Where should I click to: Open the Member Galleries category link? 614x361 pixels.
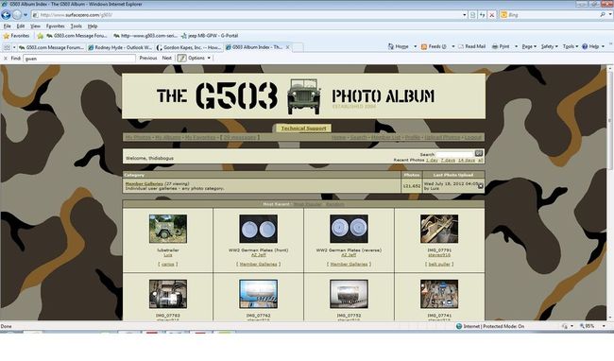click(x=144, y=183)
